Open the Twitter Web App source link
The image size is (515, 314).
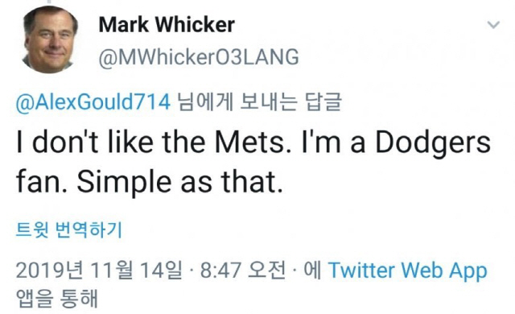[408, 271]
